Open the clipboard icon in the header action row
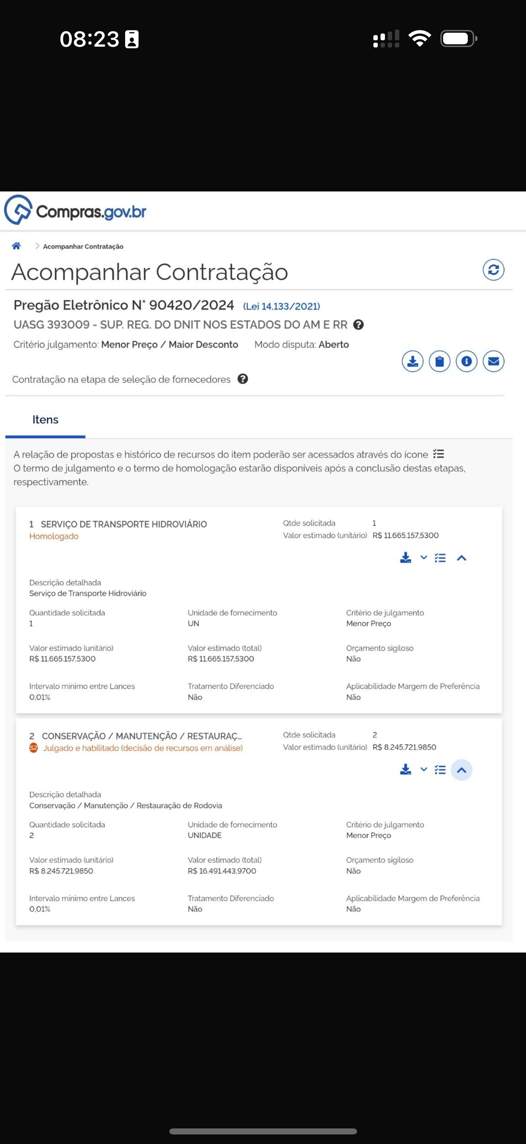 (440, 361)
